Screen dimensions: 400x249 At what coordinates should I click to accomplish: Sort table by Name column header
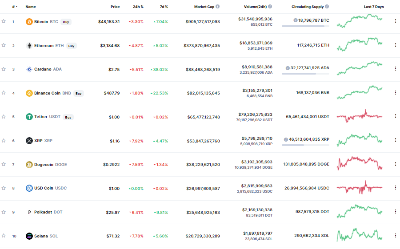[31, 7]
